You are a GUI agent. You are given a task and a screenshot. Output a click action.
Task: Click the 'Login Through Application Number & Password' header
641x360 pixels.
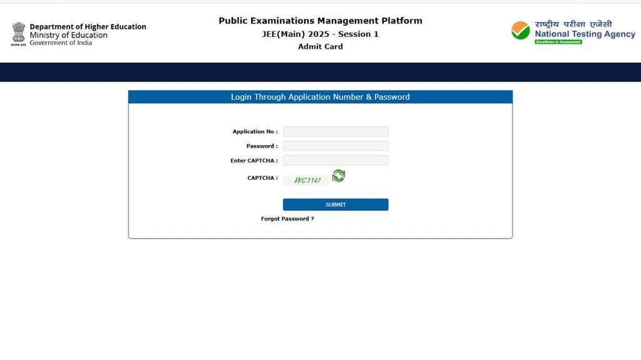click(x=320, y=97)
